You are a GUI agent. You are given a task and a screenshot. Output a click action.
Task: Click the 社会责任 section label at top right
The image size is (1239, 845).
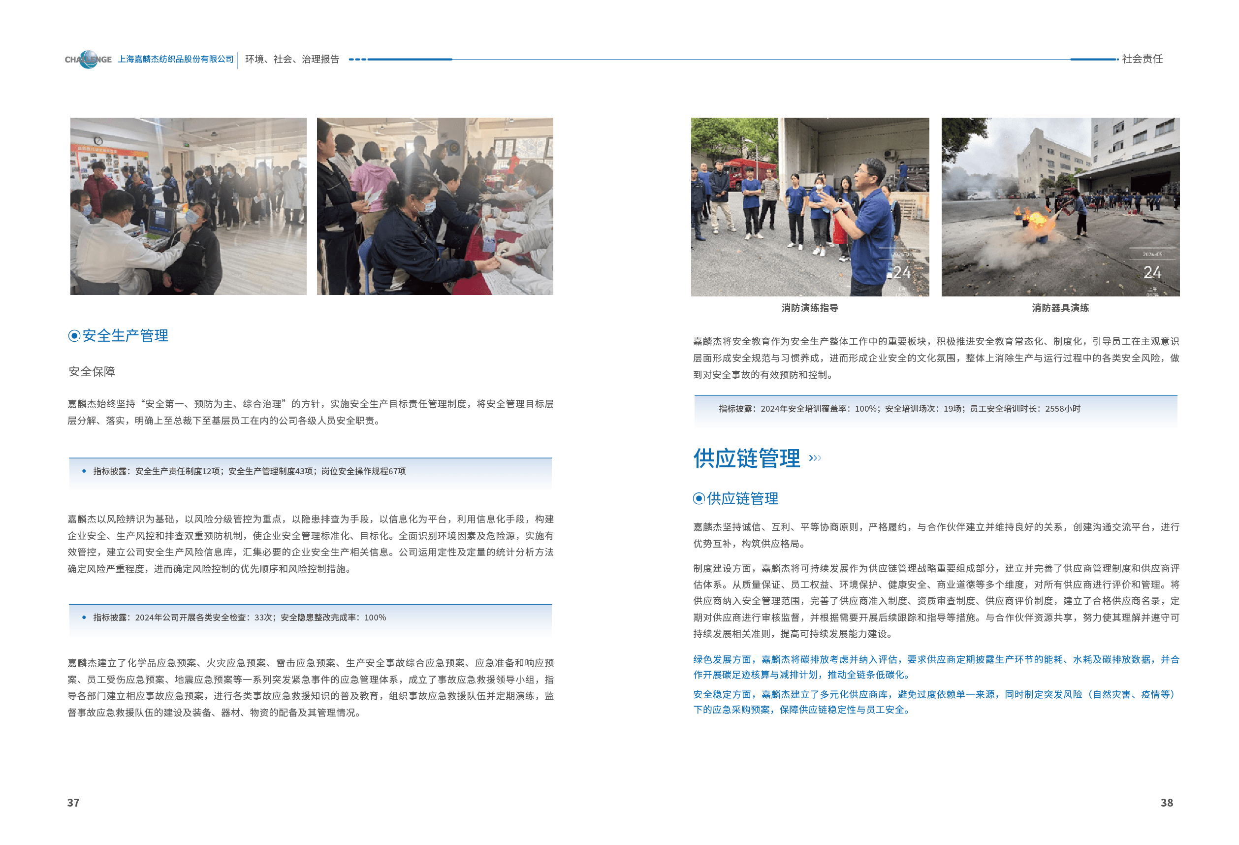pos(1142,59)
